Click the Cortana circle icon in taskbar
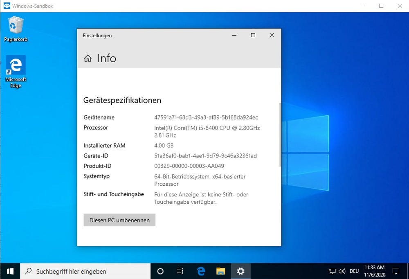Screen dimensions: 409x279 click(x=160, y=271)
